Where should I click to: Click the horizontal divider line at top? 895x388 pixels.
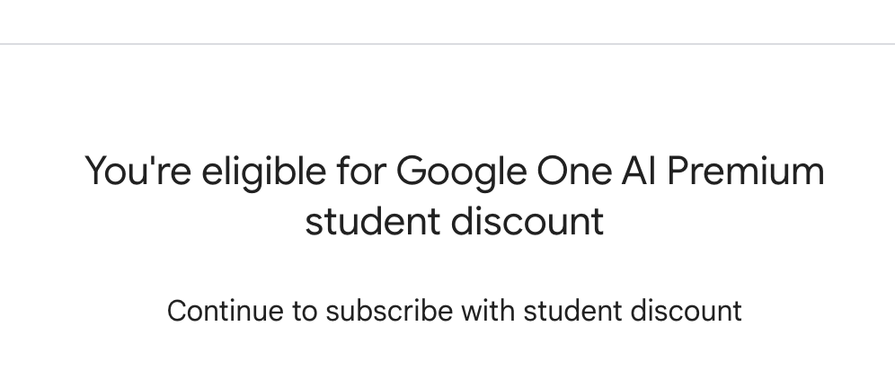click(x=447, y=43)
